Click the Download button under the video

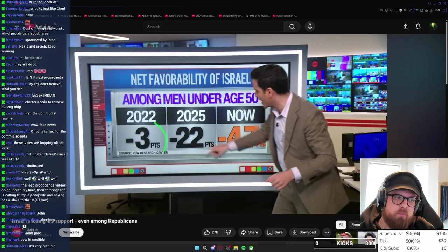click(304, 232)
